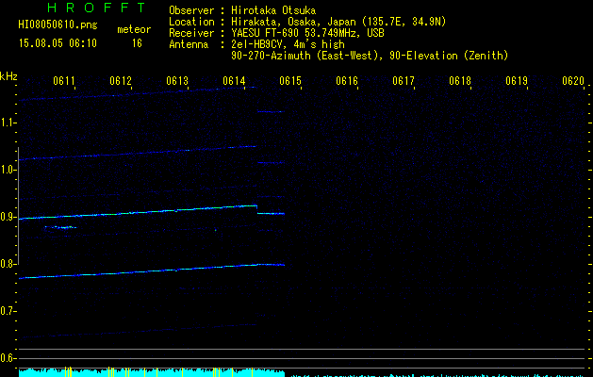Screen dimensions: 593x377
Task: Click the 0617 time axis label
Action: 404,81
